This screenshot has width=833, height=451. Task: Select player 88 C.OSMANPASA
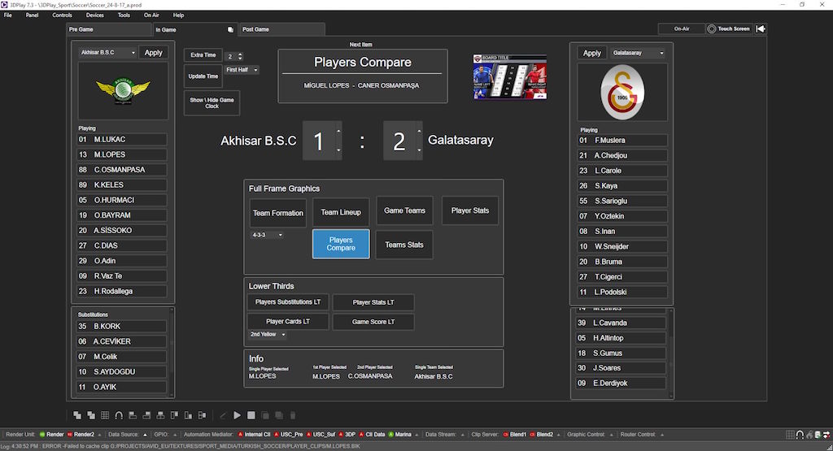(122, 170)
